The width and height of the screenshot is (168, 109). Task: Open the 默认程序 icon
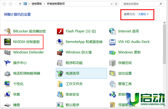[60, 105]
